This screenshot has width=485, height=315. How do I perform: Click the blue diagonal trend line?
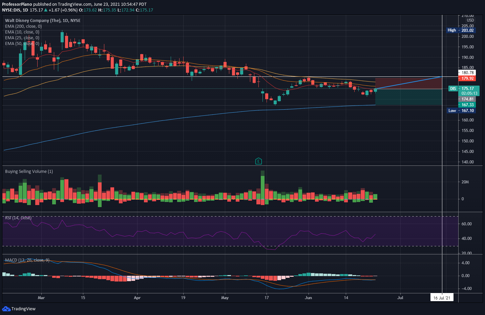tap(408, 83)
